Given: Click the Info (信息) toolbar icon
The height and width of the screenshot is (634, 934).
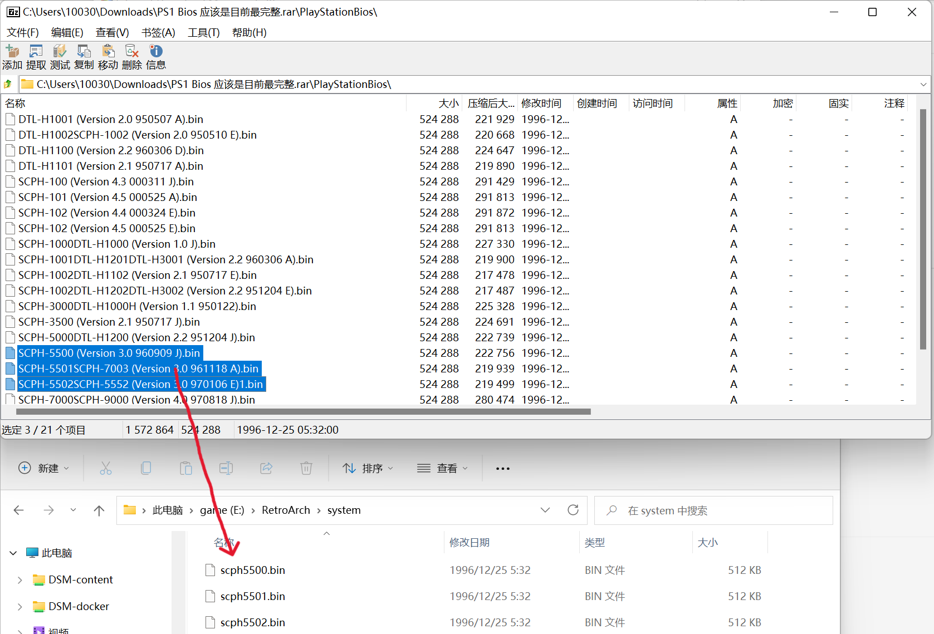Looking at the screenshot, I should (156, 51).
